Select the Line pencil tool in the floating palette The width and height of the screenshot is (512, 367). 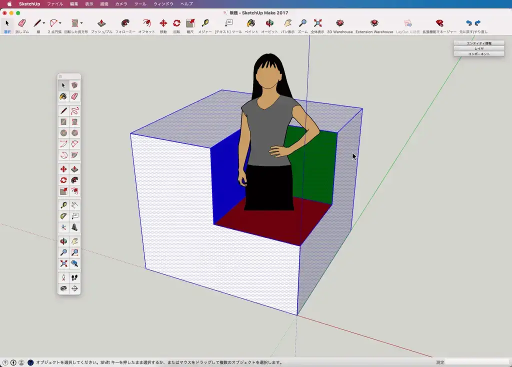click(x=63, y=111)
